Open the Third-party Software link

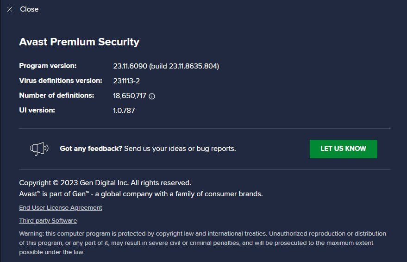click(x=48, y=221)
